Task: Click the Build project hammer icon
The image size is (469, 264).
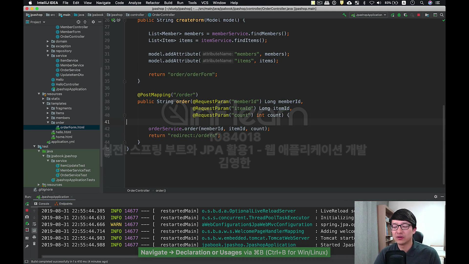Action: click(344, 15)
